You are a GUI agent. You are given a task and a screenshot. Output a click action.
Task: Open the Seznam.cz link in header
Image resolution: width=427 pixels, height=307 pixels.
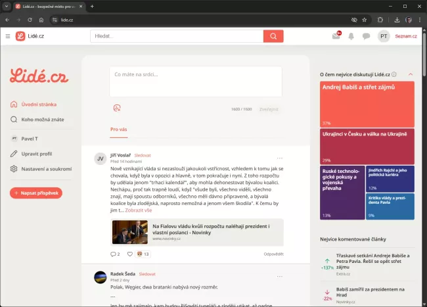pyautogui.click(x=405, y=36)
